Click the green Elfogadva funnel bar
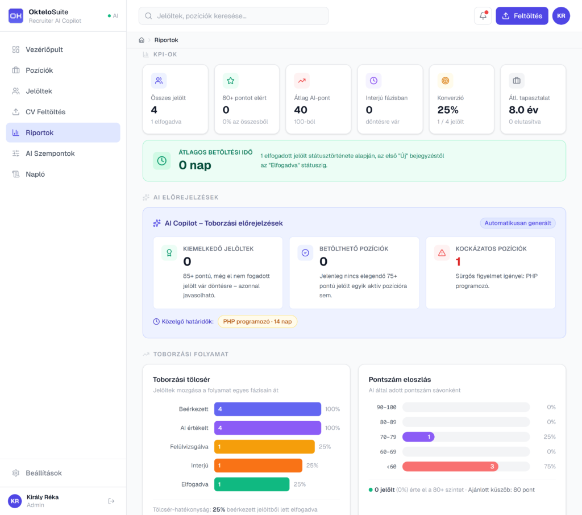Image resolution: width=582 pixels, height=515 pixels. click(x=252, y=484)
